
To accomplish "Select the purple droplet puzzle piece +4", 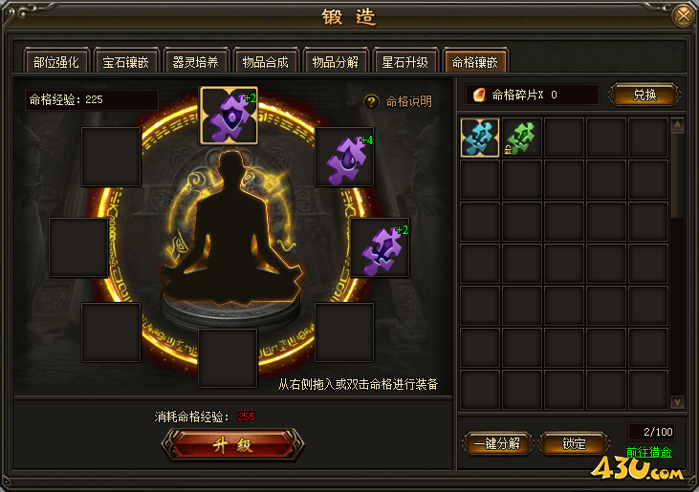I will 344,157.
